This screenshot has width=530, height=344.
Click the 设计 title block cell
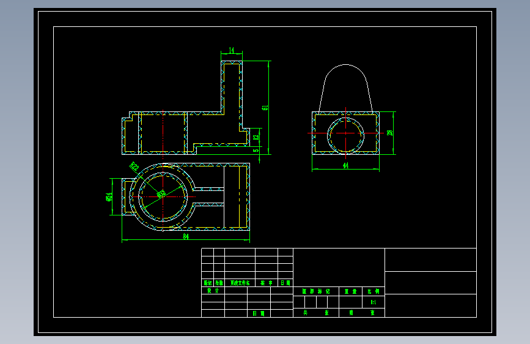(x=213, y=291)
